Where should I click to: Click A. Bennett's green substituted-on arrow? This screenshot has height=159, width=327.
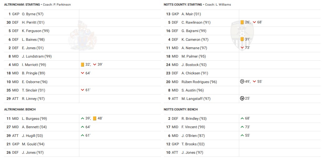82,127
